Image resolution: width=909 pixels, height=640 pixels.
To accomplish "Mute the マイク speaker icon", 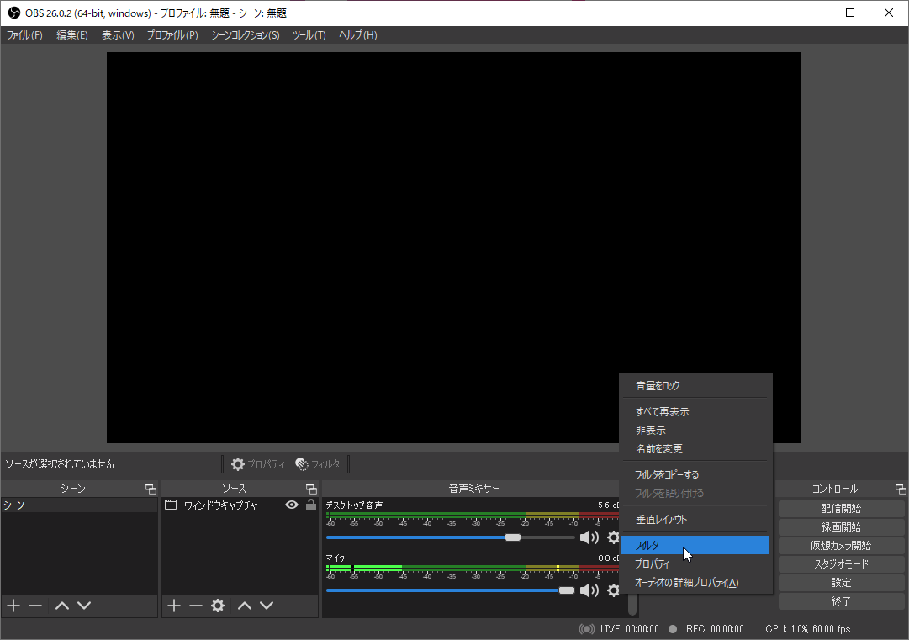I will (589, 590).
